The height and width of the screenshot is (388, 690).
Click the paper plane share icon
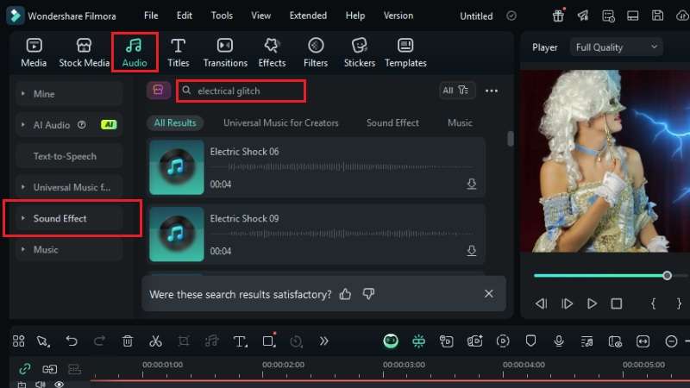[x=583, y=16]
